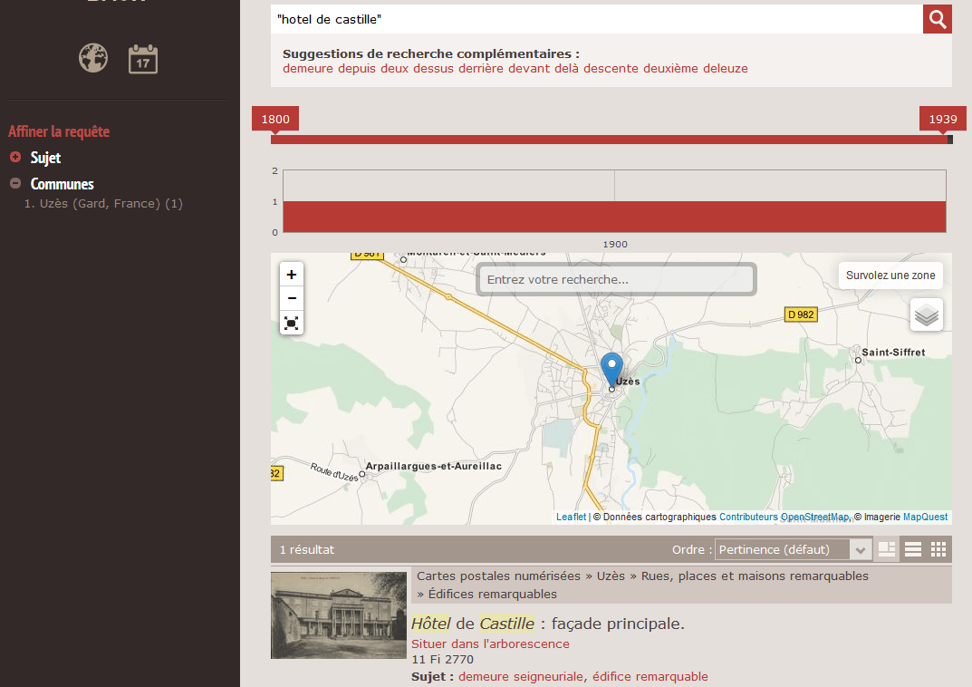
Task: Click the map place search field
Action: click(x=616, y=280)
